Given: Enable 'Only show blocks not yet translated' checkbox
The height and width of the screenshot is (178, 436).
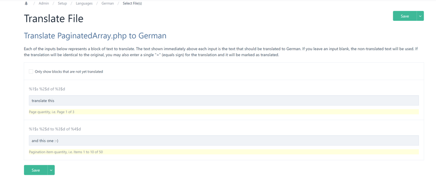Looking at the screenshot, I should pos(31,71).
